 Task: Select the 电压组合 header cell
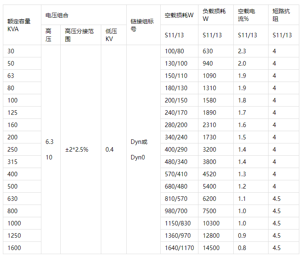pyautogui.click(x=57, y=15)
